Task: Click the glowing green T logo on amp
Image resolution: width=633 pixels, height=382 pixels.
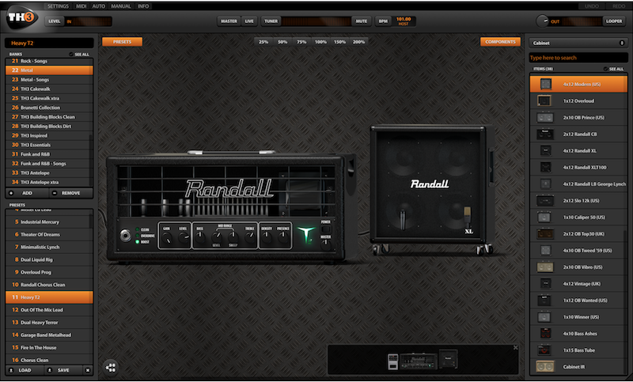Action: 306,235
